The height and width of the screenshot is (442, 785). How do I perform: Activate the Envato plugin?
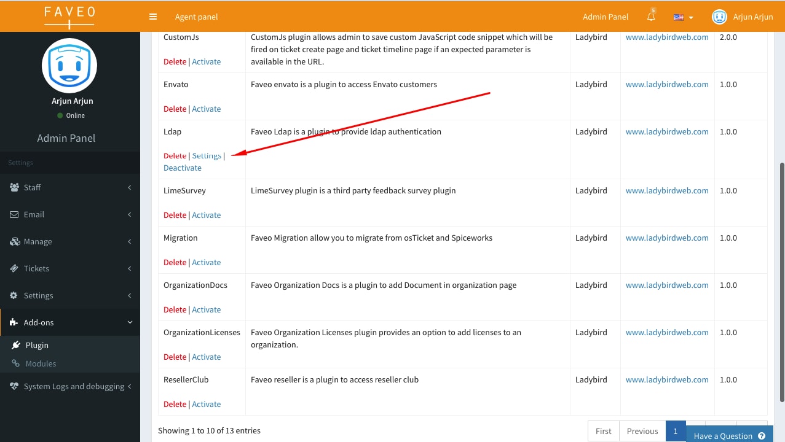206,109
